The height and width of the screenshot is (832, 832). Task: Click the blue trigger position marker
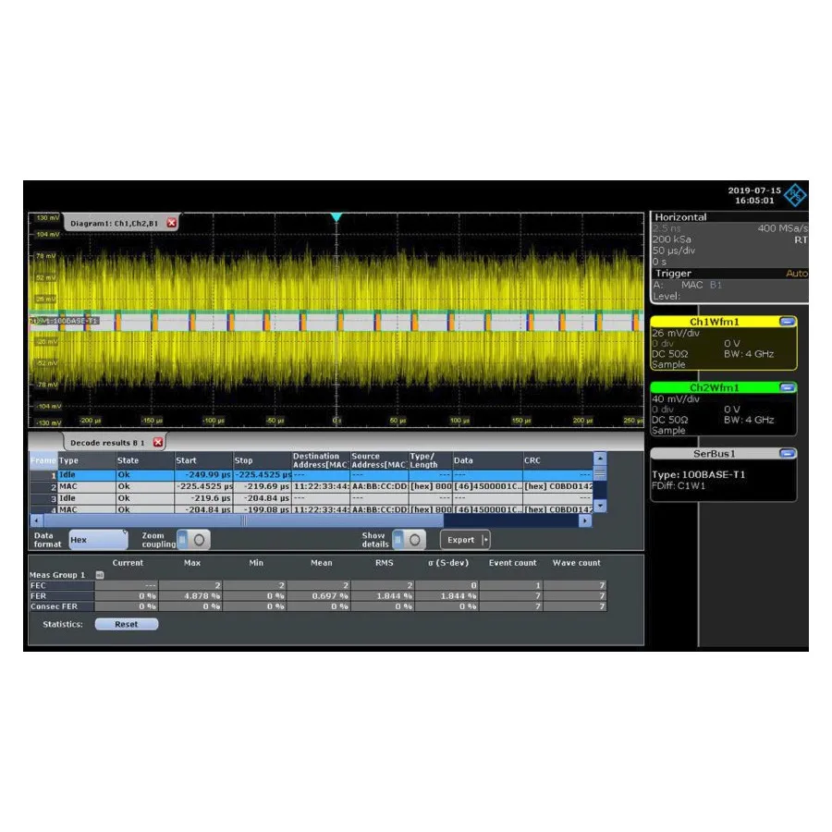pos(336,216)
